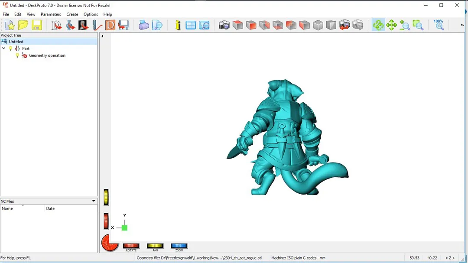
Task: Collapse the side panel with the left arrow
Action: [102, 36]
